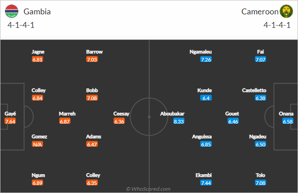Viewport: 298px width, 193px height.
Task: Click player name Barrow
Action: pyautogui.click(x=94, y=52)
